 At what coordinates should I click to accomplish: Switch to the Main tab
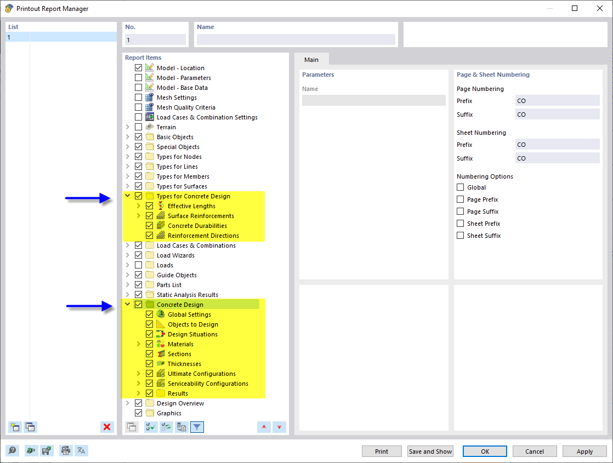coord(311,59)
